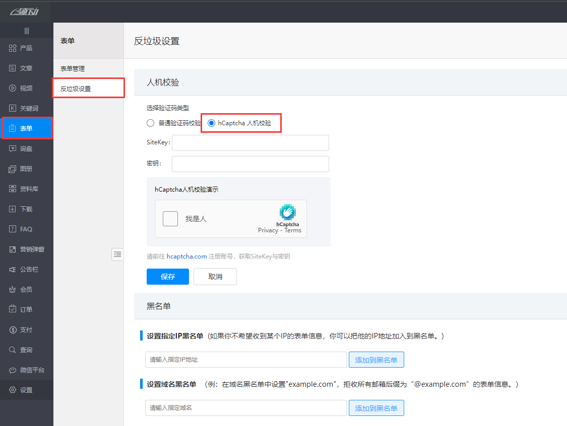This screenshot has height=426, width=567.
Task: Click the SiteKey input field
Action: tap(250, 143)
